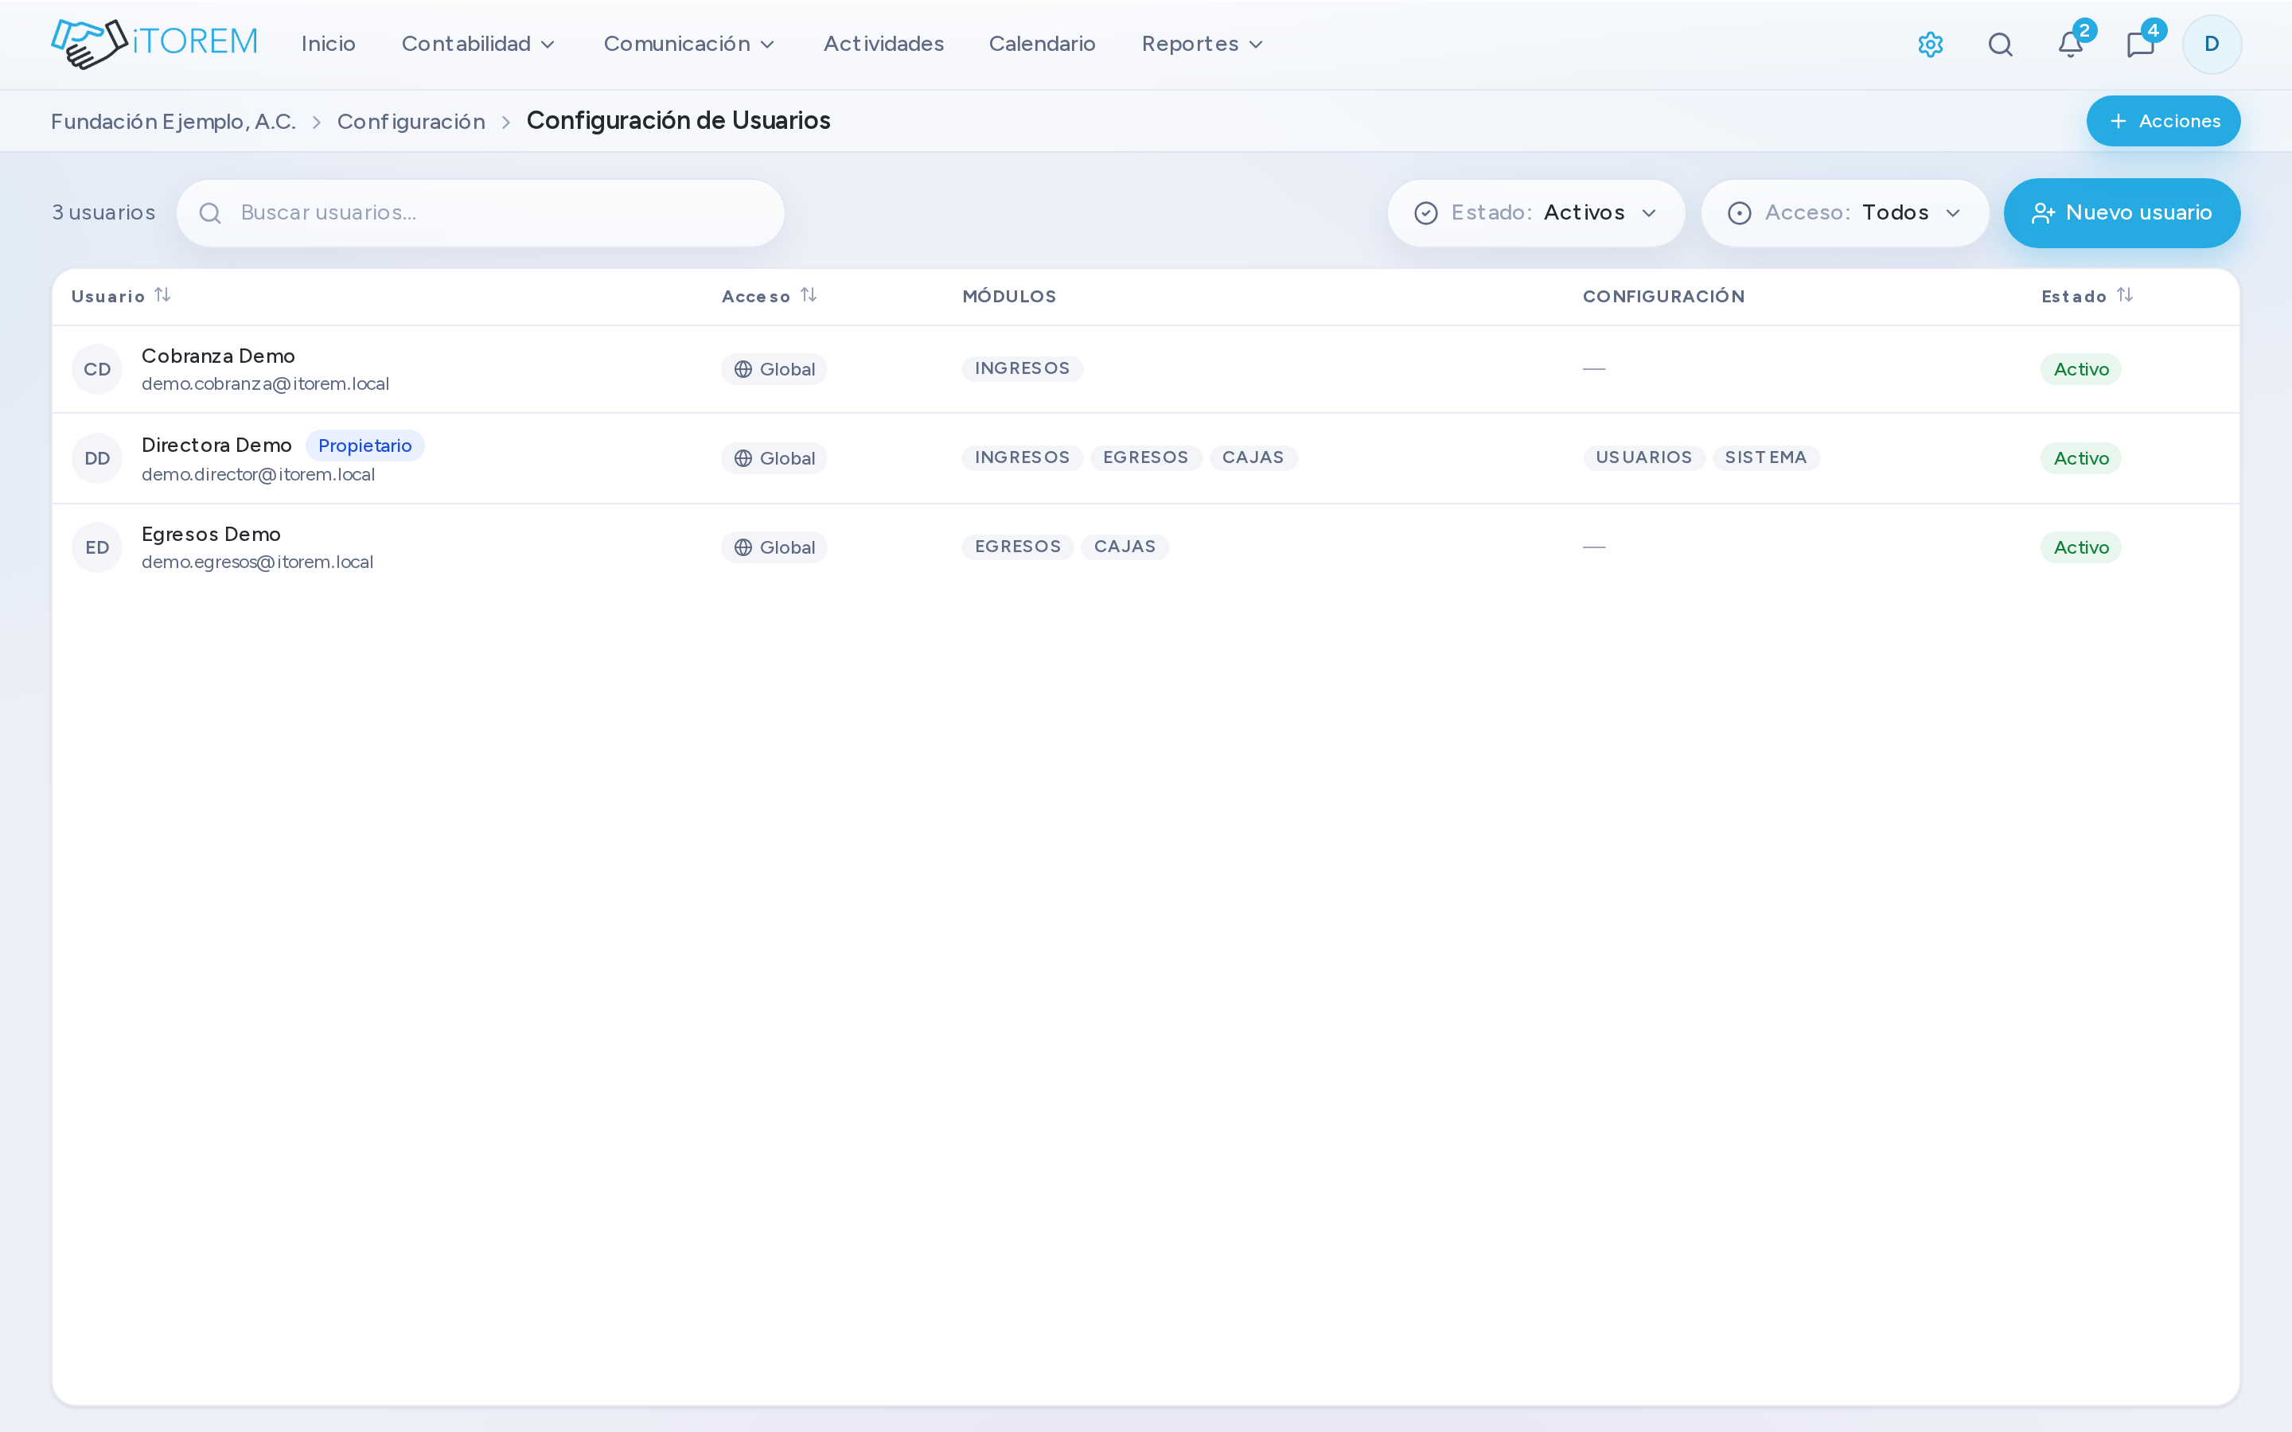Click the 3 usuarios count label

pos(103,213)
